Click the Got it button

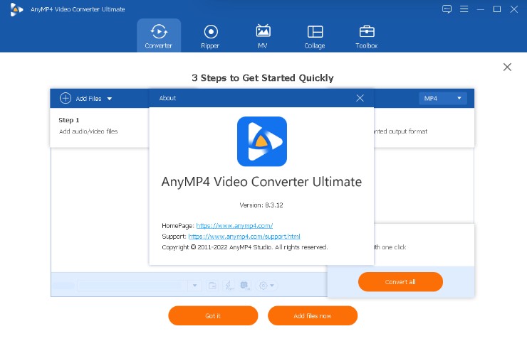213,315
